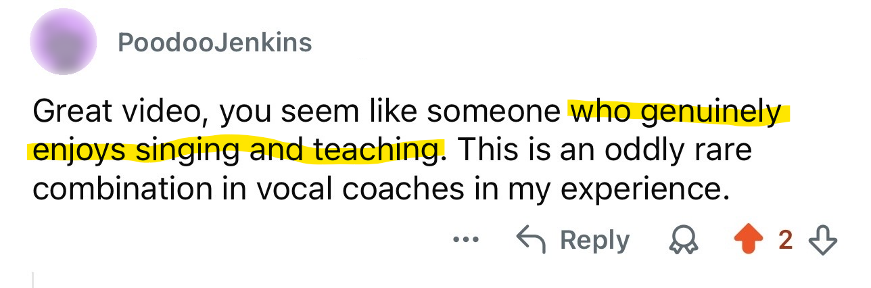Open the three-dot more options menu
Screen dimensions: 871x288
pyautogui.click(x=467, y=240)
